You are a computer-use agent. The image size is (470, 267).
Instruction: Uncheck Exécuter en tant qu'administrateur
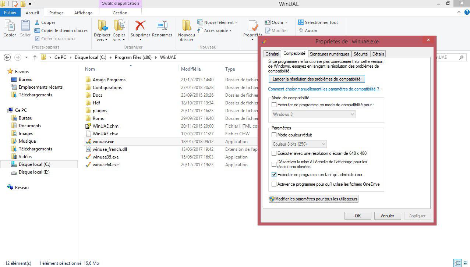point(274,175)
